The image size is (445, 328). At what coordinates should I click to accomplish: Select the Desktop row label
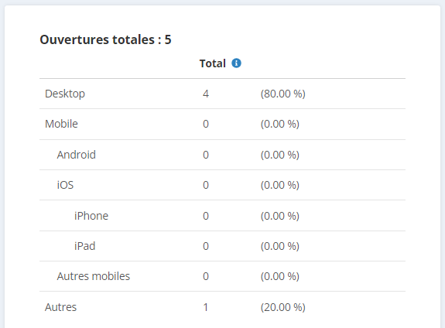pyautogui.click(x=65, y=94)
